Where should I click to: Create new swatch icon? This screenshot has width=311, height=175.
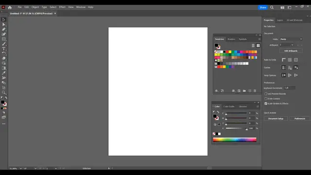coord(250,91)
